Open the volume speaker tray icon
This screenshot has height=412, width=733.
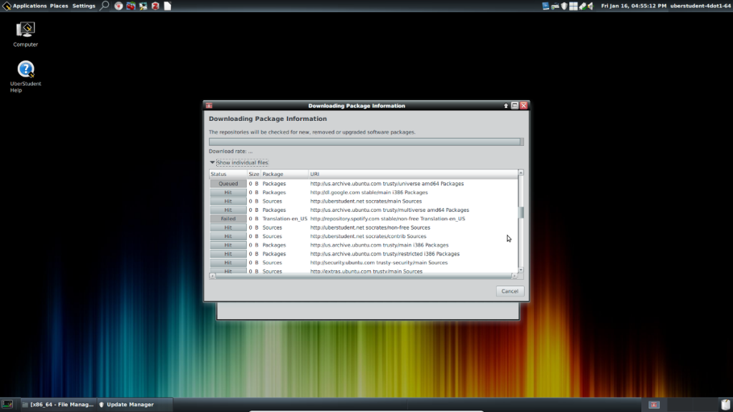coord(591,6)
